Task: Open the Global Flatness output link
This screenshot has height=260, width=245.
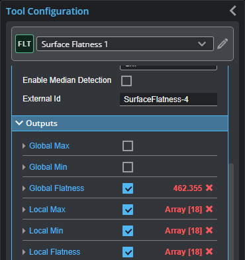Action: click(x=57, y=188)
